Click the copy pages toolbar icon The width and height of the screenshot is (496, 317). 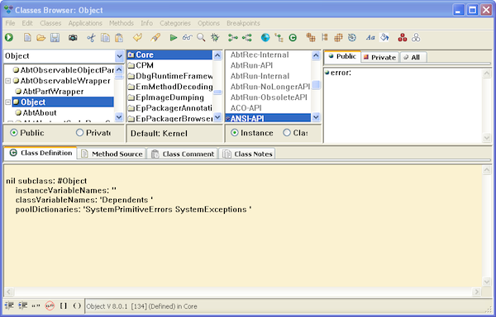(105, 38)
